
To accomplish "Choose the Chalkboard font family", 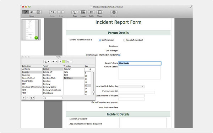I will pos(53,93).
